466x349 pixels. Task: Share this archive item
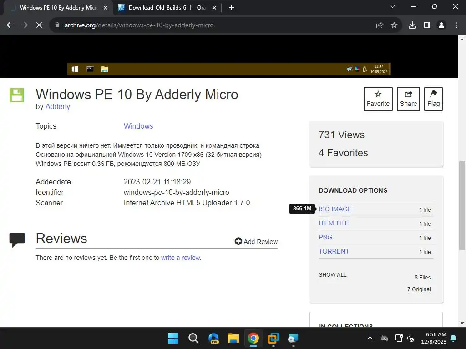pyautogui.click(x=408, y=99)
